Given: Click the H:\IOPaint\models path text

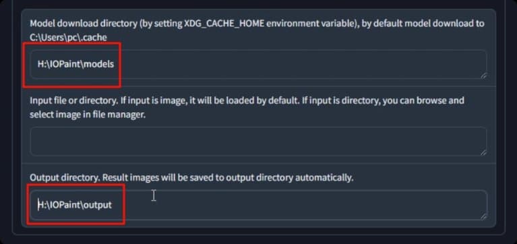Looking at the screenshot, I should click(x=75, y=64).
